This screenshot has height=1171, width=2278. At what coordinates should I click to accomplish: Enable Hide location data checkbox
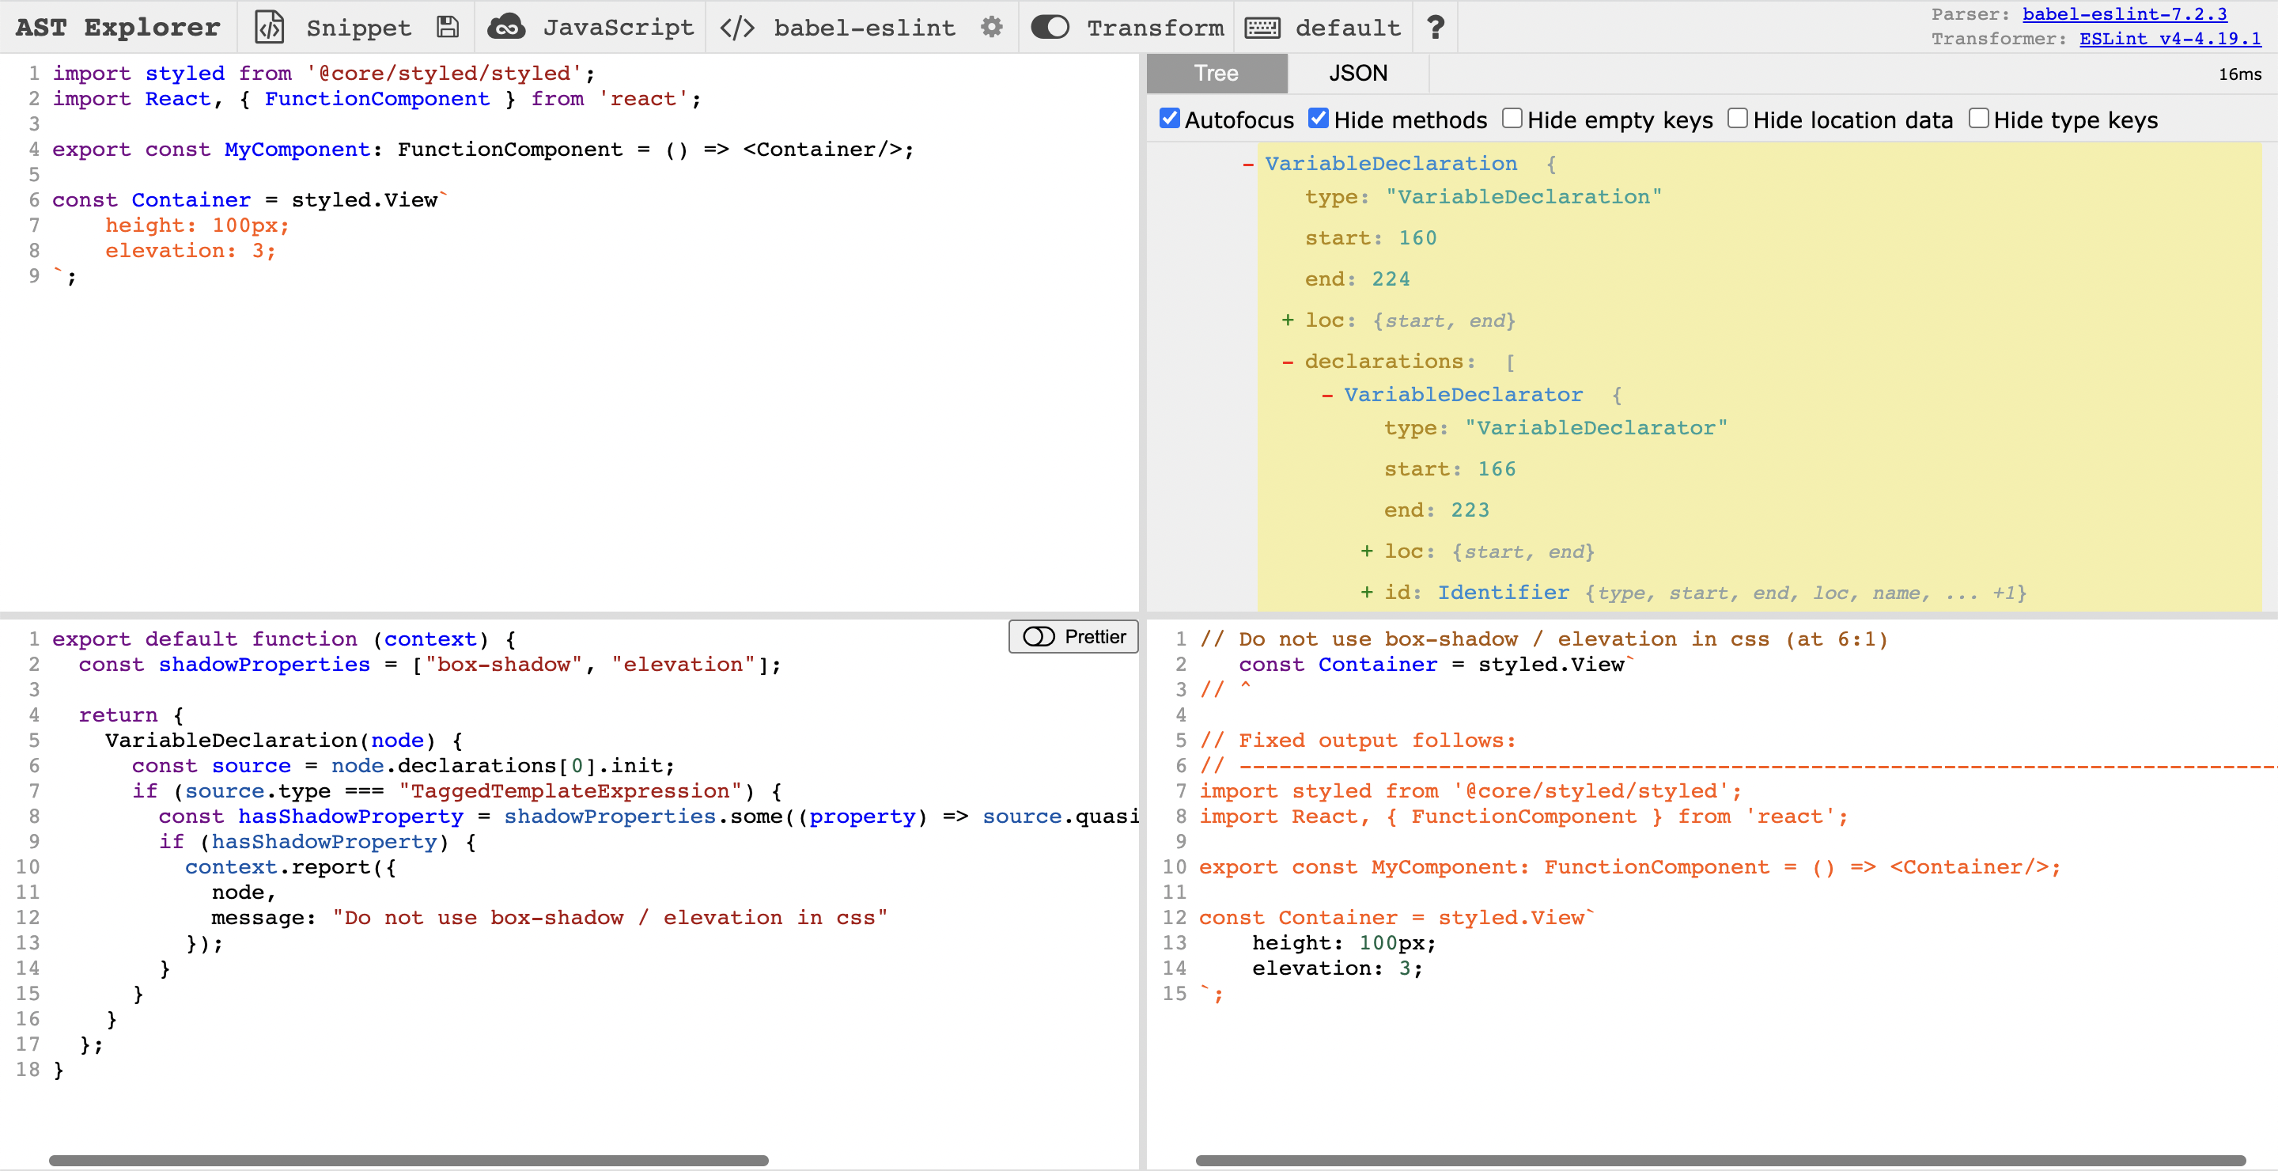click(x=1738, y=119)
